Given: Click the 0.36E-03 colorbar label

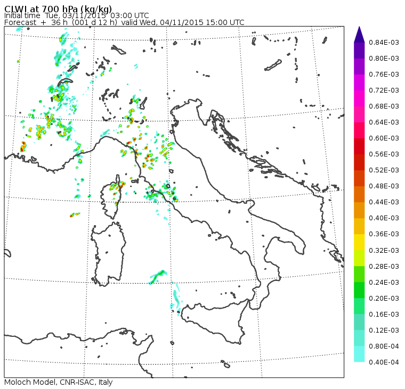Looking at the screenshot, I should click(384, 234).
